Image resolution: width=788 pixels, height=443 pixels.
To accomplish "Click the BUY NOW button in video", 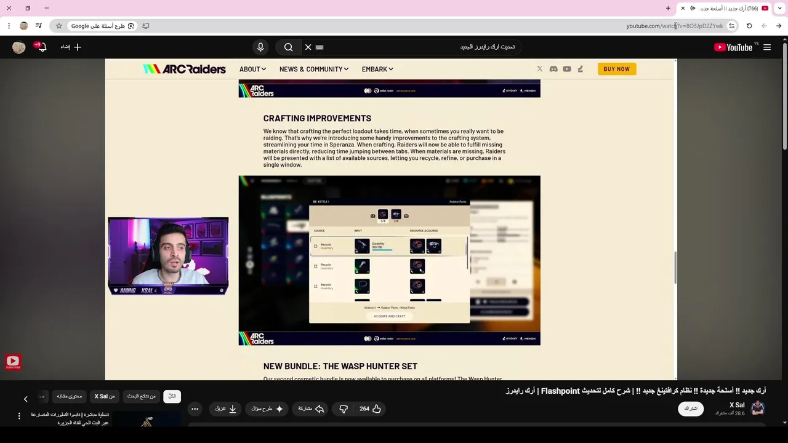I will 616,69.
